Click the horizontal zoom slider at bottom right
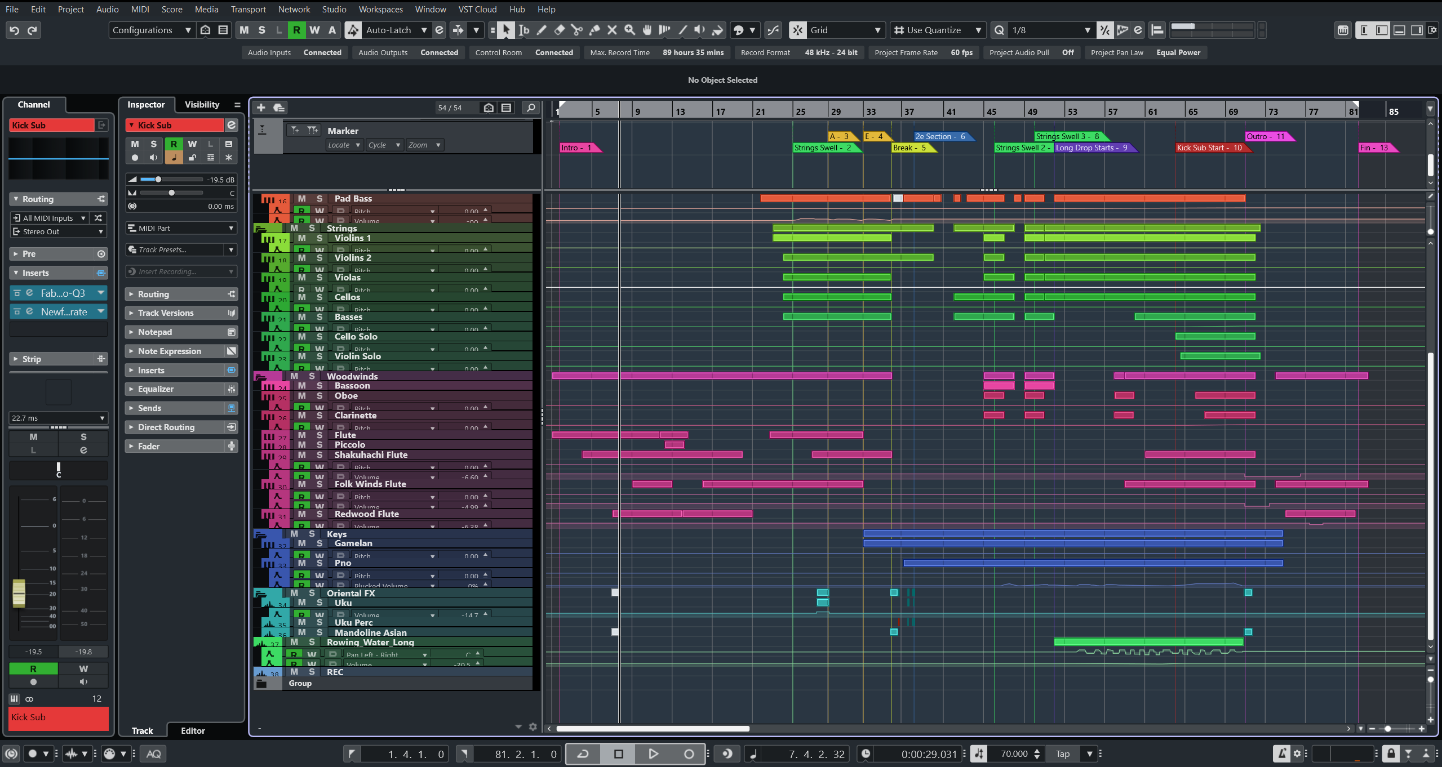1442x767 pixels. pos(1388,729)
